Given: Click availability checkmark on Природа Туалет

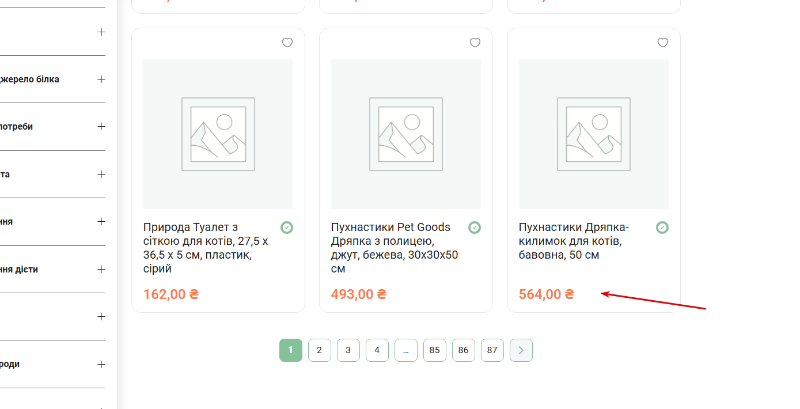Looking at the screenshot, I should click(287, 228).
